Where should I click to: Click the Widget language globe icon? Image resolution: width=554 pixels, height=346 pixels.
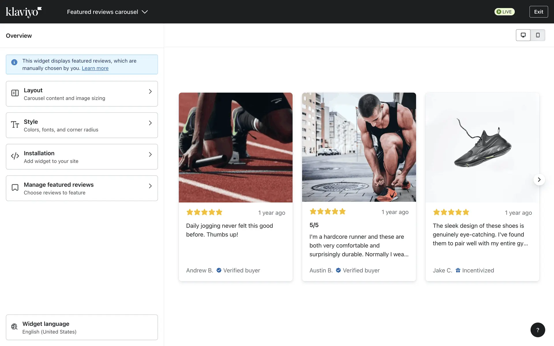14,327
